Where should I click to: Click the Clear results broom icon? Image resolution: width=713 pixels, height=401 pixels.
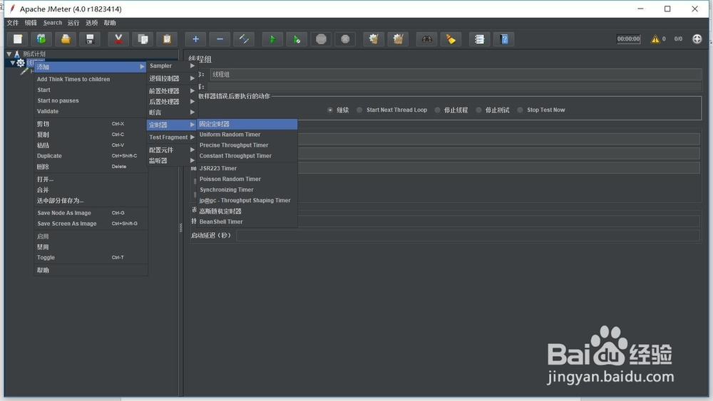coord(374,39)
